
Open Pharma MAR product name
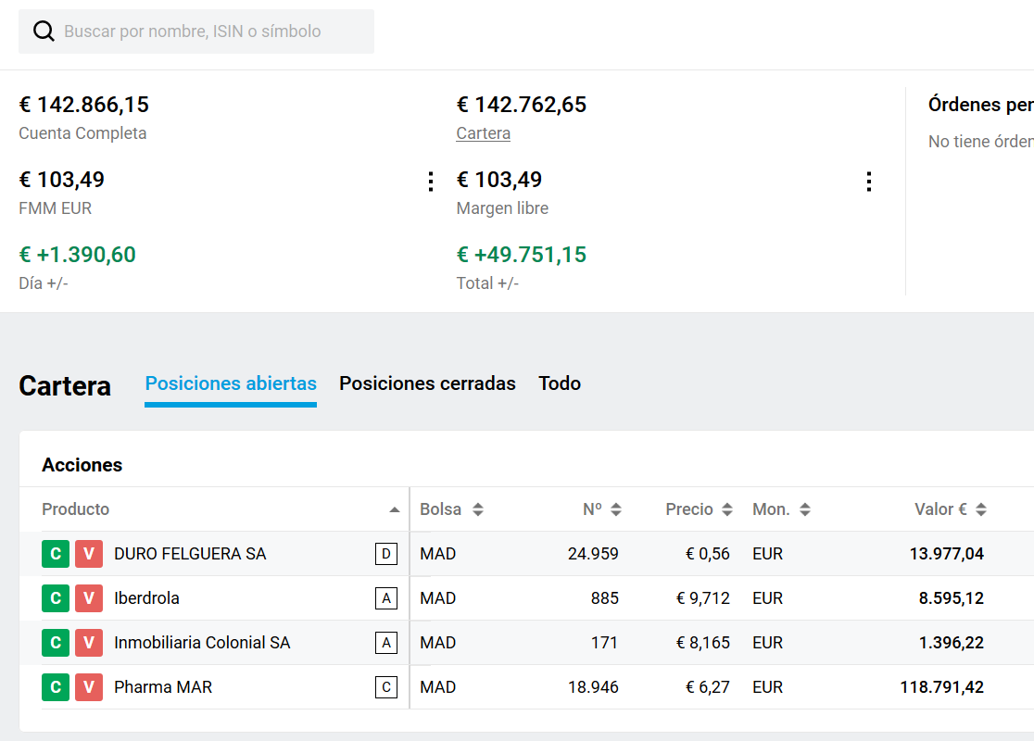(x=163, y=687)
